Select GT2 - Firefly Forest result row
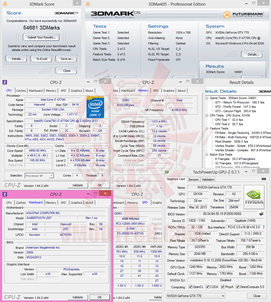The width and height of the screenshot is (271, 302). point(235,107)
